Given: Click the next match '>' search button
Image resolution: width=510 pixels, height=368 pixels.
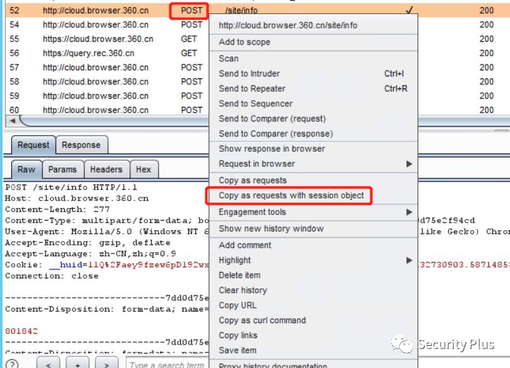Looking at the screenshot, I should coord(106,364).
